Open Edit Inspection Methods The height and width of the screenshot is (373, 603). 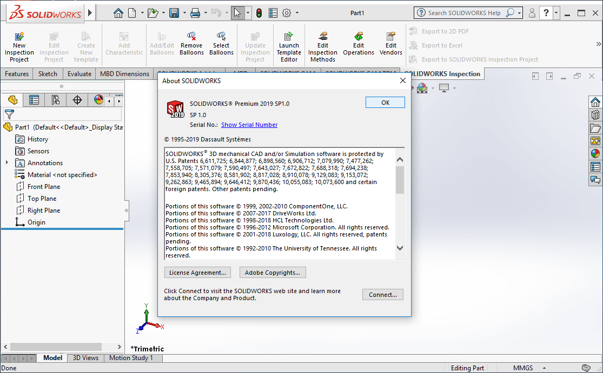click(x=323, y=47)
